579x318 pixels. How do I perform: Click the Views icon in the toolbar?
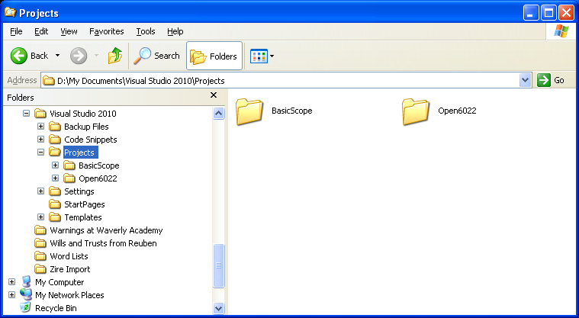pos(259,56)
